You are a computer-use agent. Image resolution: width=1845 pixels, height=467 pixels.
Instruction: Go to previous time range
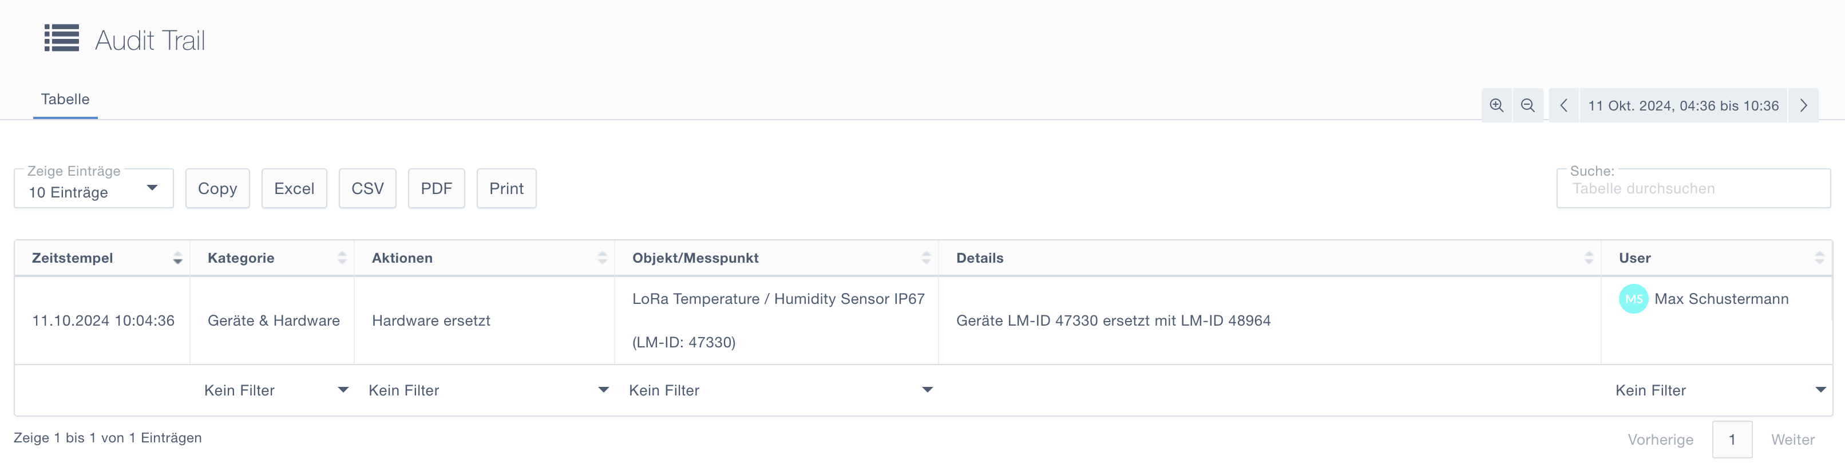pyautogui.click(x=1563, y=105)
